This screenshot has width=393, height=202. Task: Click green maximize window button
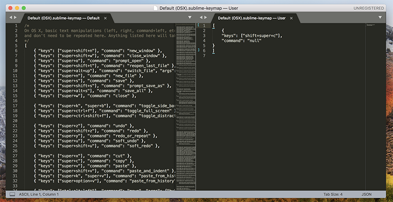coord(24,8)
